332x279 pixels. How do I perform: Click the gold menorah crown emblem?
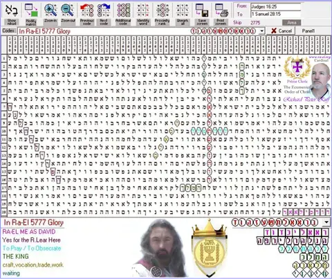point(209,248)
